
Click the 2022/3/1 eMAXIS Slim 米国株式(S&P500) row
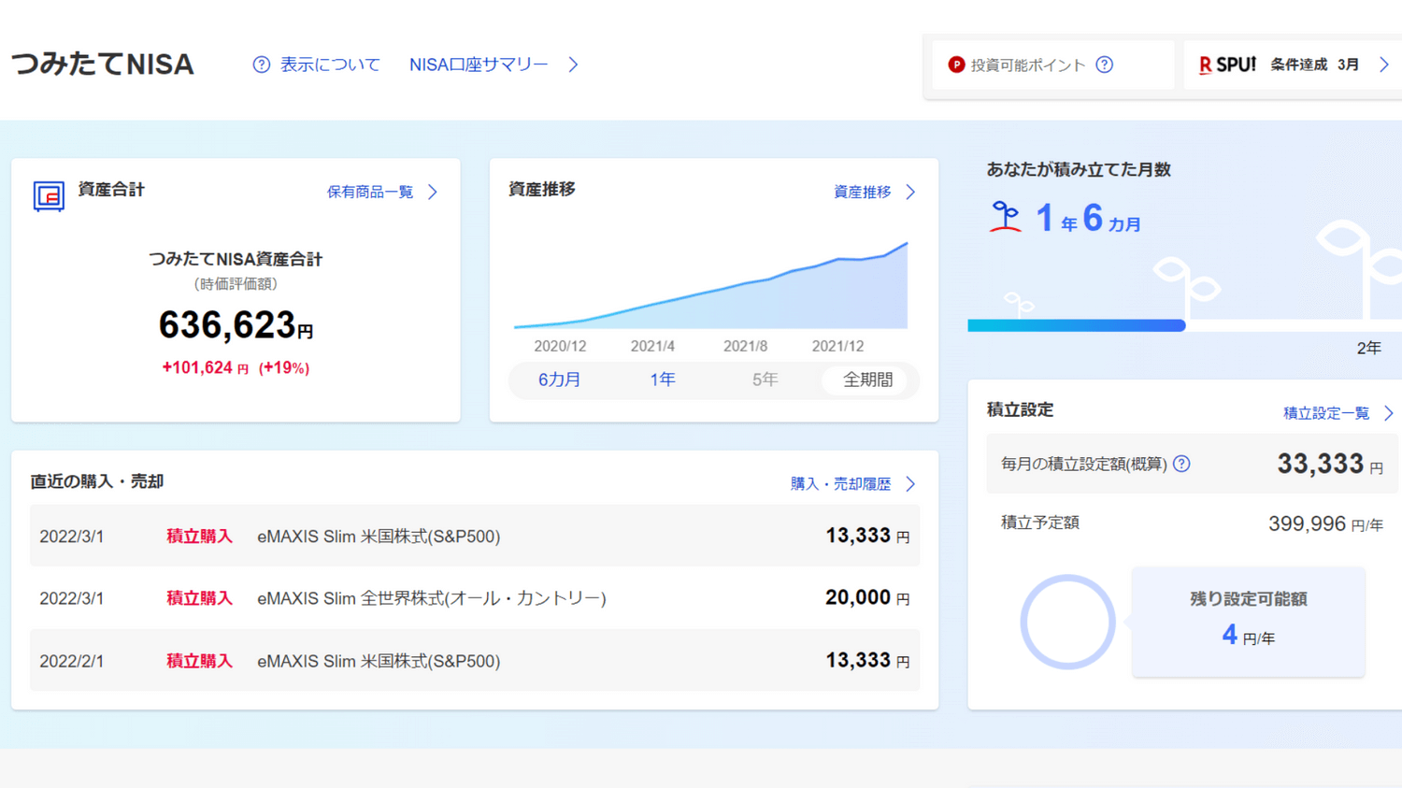[475, 536]
